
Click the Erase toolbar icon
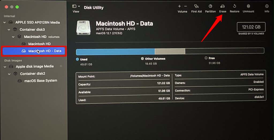click(222, 6)
